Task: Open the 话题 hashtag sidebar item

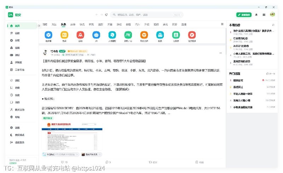Action: [21, 33]
